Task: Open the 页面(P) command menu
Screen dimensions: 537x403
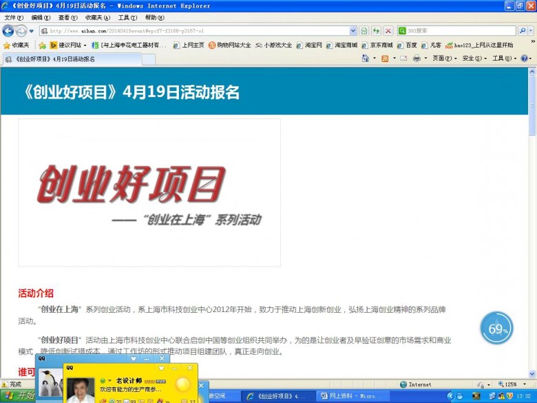Action: [445, 59]
